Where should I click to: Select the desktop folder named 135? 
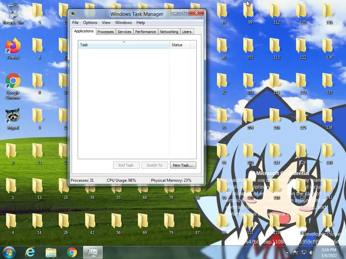(329, 13)
